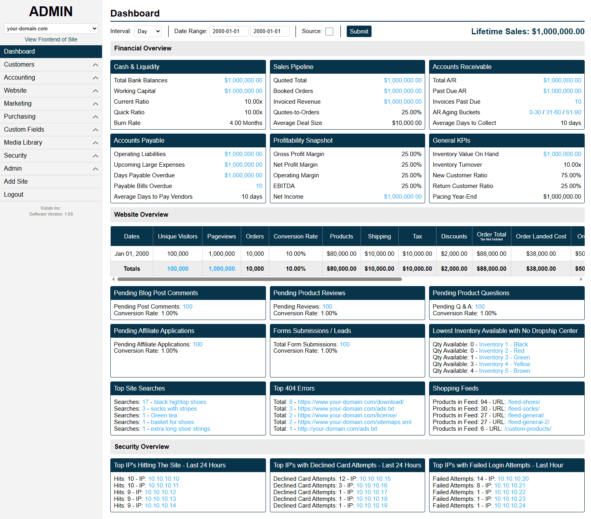
Task: Open the Interval dropdown set to Day
Action: 148,31
